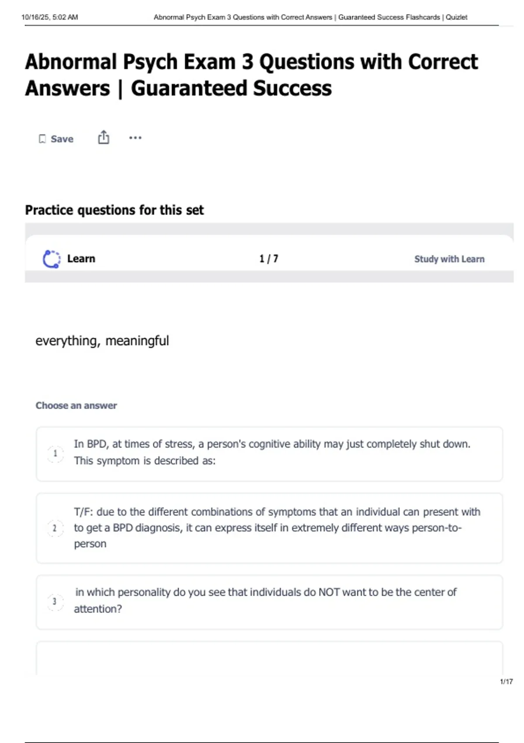Click the number 2 answer circle
The height and width of the screenshot is (743, 524).
point(55,528)
